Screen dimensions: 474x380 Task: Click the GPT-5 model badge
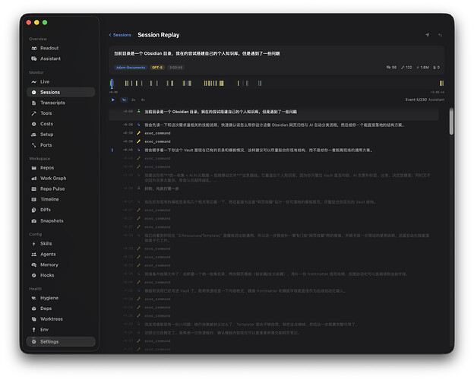tap(157, 68)
